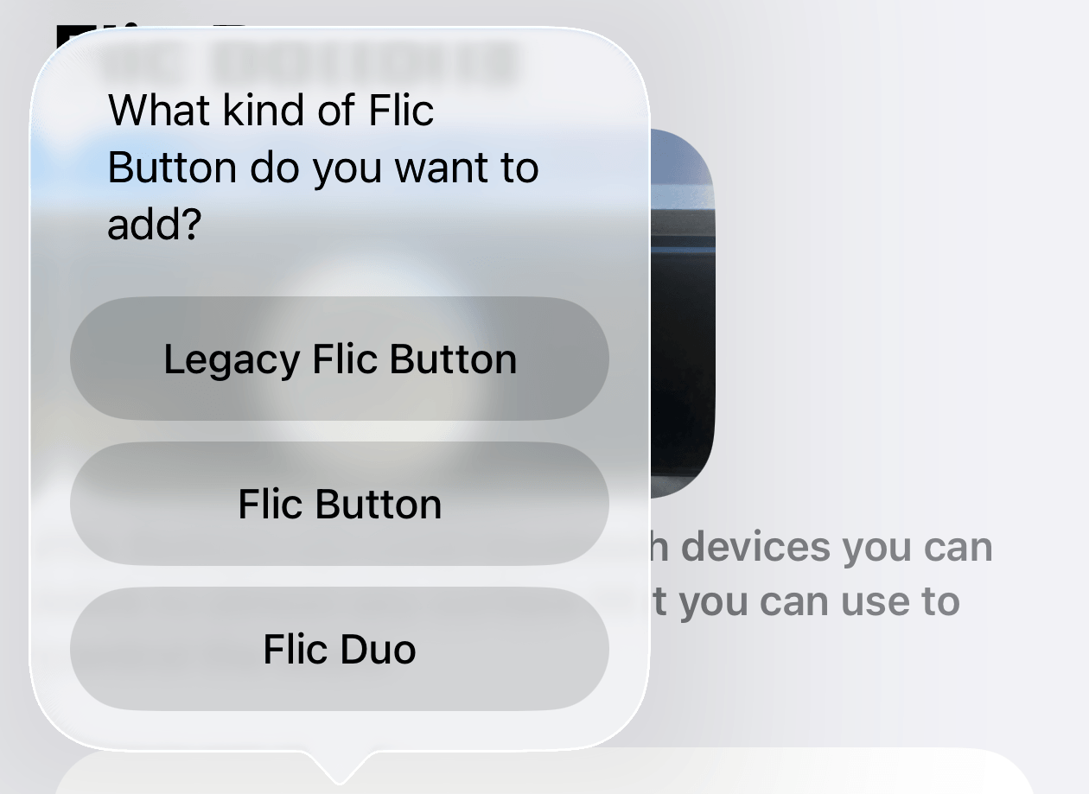Click the popup question heading text

click(x=322, y=167)
